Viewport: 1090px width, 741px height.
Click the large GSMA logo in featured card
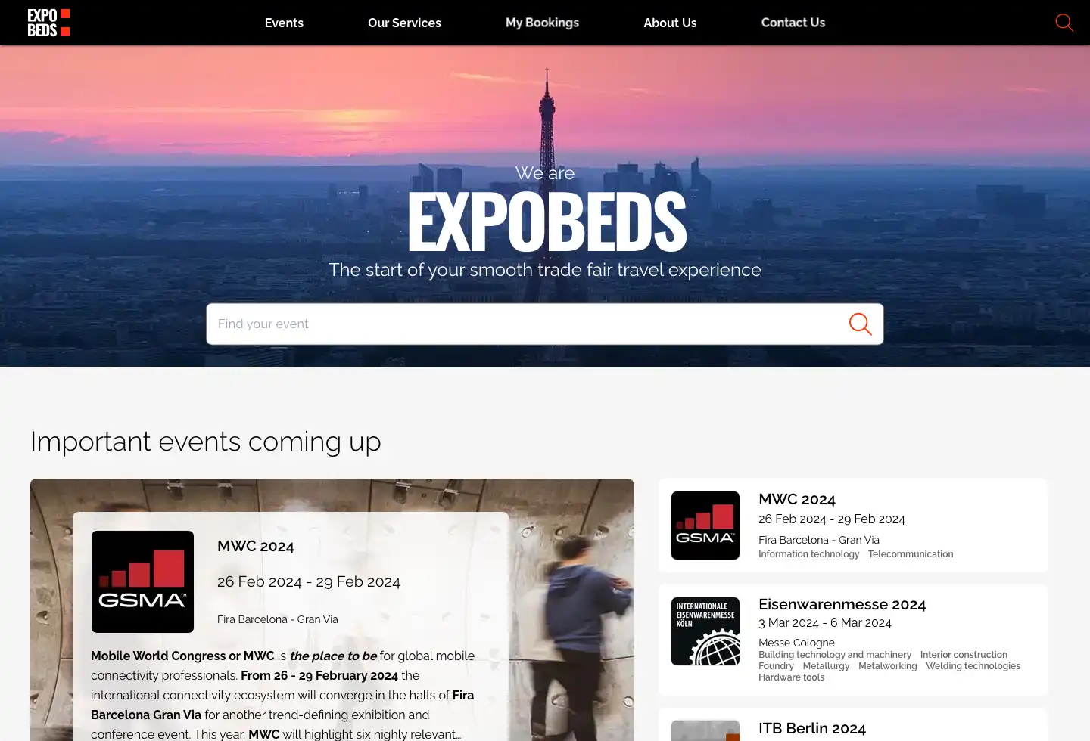click(142, 581)
